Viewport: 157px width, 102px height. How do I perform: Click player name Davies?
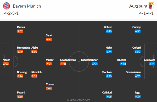(21, 27)
